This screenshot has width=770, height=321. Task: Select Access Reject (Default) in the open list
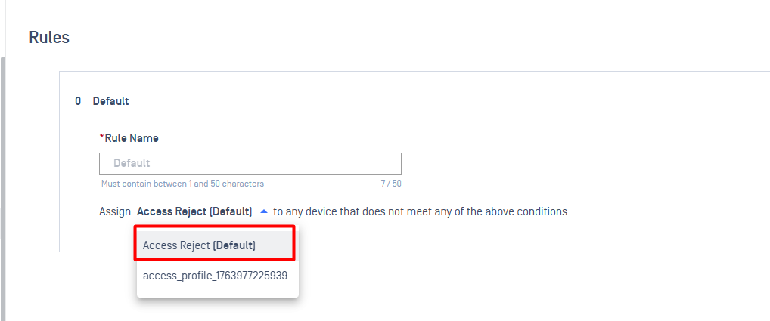pyautogui.click(x=199, y=245)
